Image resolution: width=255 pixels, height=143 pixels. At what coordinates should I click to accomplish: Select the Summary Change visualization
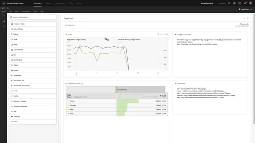coord(33,101)
